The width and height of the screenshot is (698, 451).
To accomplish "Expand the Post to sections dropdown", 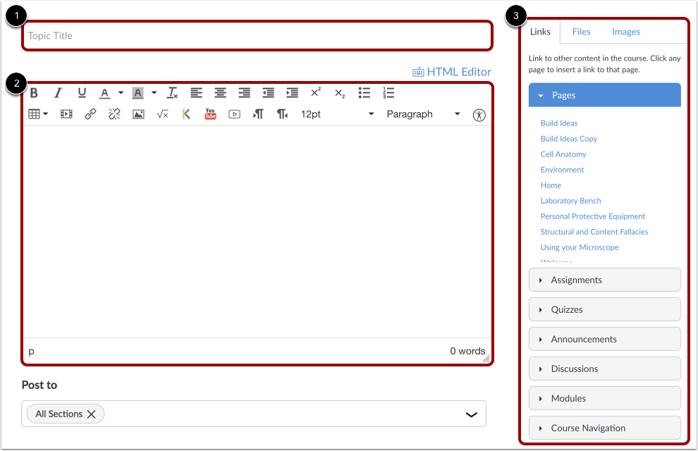I will coord(472,414).
